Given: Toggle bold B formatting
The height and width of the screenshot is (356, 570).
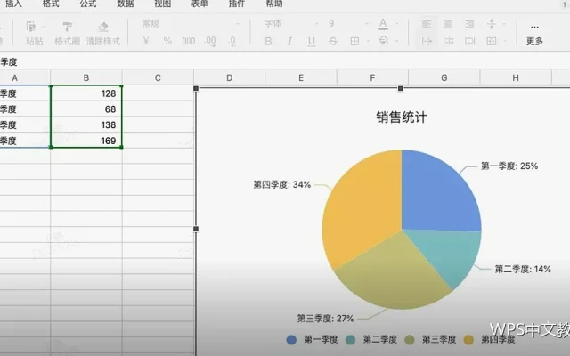Looking at the screenshot, I should pyautogui.click(x=268, y=42).
